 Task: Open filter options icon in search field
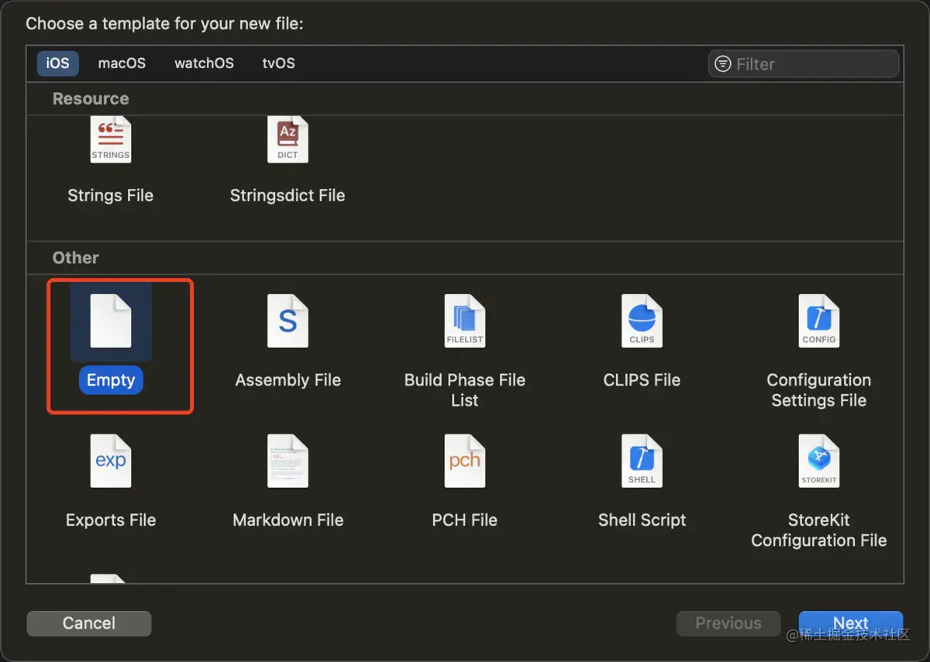[723, 64]
